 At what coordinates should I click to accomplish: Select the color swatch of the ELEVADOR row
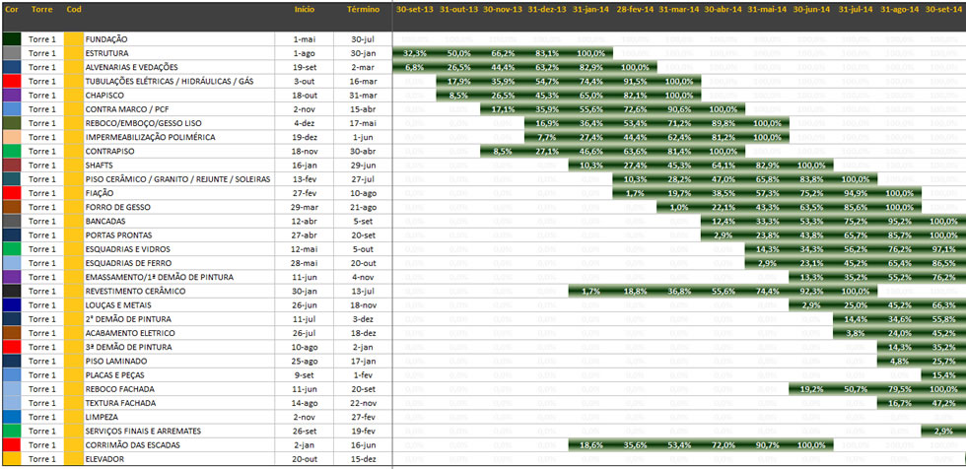[11, 459]
